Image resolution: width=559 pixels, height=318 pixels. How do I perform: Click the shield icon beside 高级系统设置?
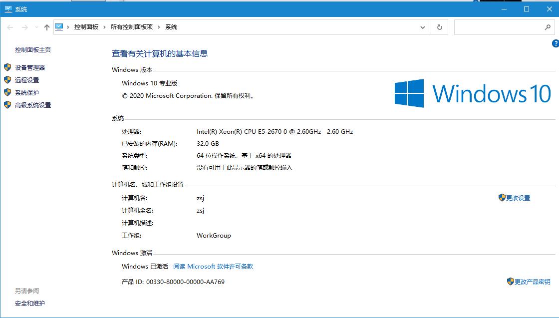click(7, 105)
